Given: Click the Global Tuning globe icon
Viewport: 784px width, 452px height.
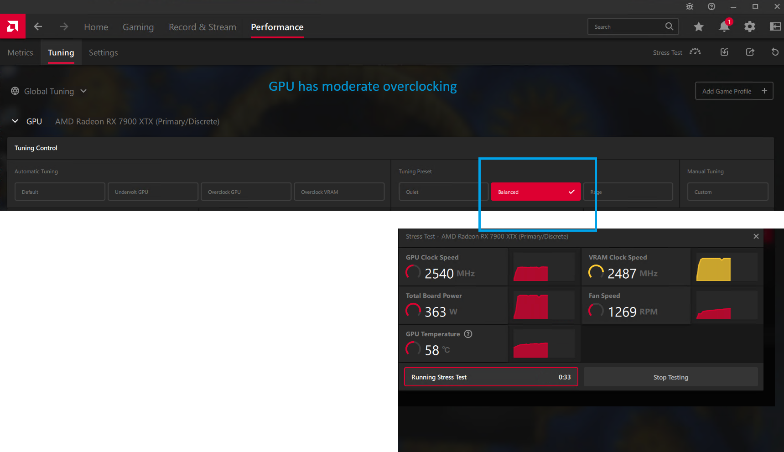Looking at the screenshot, I should click(15, 91).
